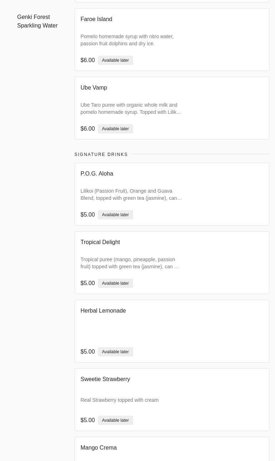Image resolution: width=275 pixels, height=461 pixels.
Task: Open the Faroe Island drink item
Action: [96, 19]
